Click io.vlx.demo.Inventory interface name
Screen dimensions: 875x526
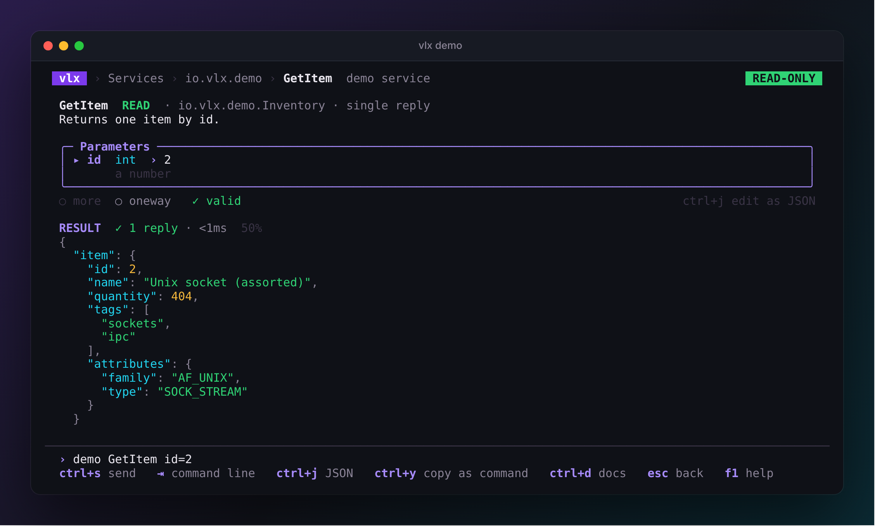[x=251, y=106]
